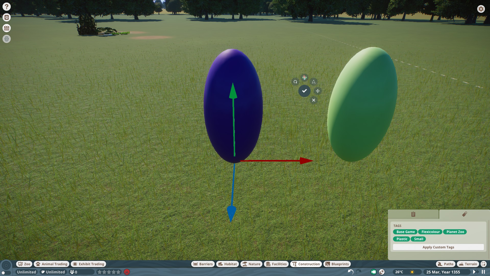This screenshot has height=276, width=490.
Task: Click the Small tag
Action: click(x=418, y=239)
